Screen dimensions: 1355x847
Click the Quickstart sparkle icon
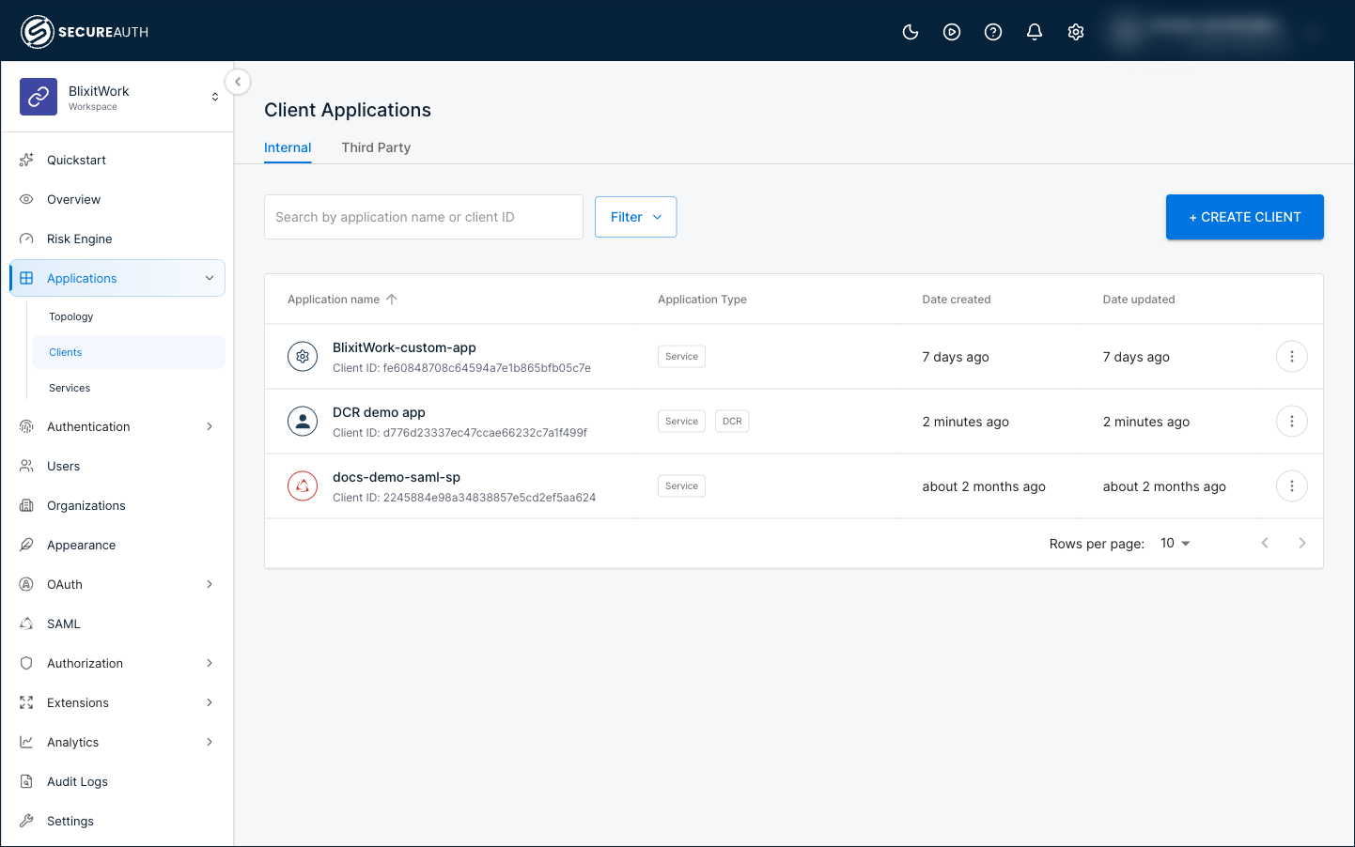[26, 160]
